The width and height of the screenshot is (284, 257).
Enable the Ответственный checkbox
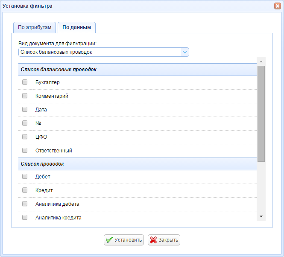pyautogui.click(x=25, y=150)
